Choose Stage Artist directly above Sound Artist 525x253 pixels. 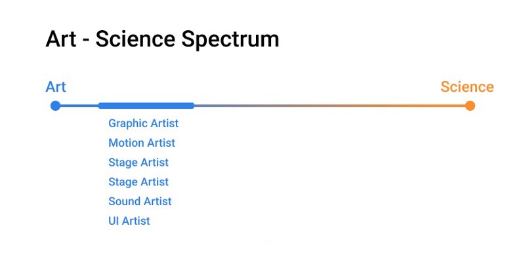(x=138, y=182)
